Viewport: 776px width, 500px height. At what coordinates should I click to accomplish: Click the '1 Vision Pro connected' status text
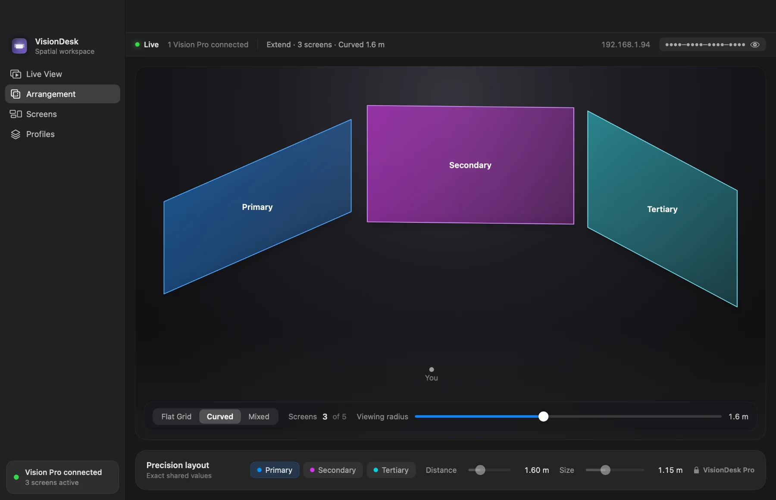tap(208, 44)
